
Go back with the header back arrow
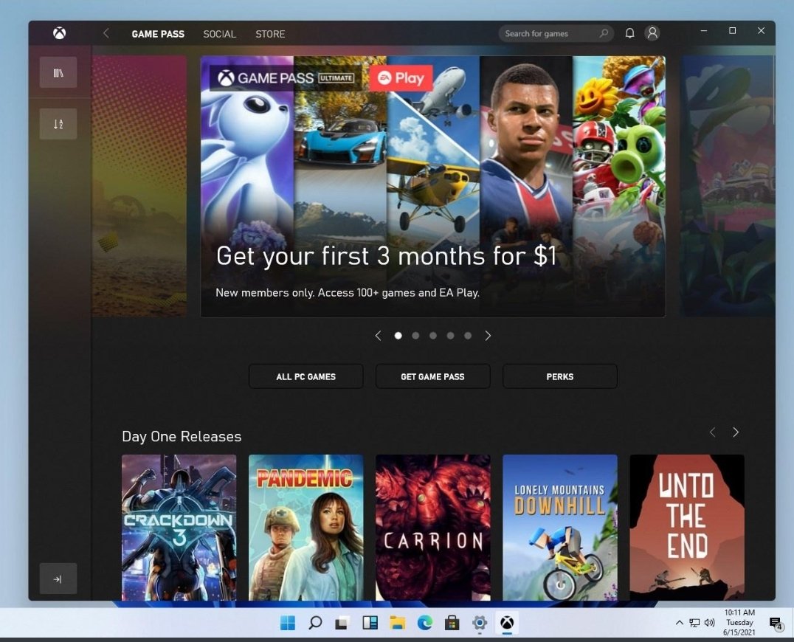point(106,33)
